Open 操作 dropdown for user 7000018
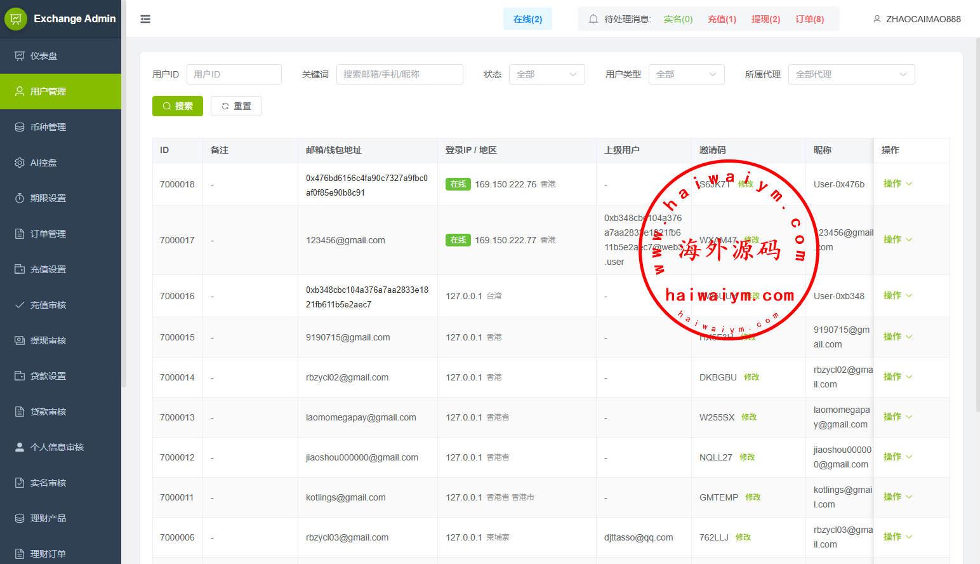 tap(897, 184)
